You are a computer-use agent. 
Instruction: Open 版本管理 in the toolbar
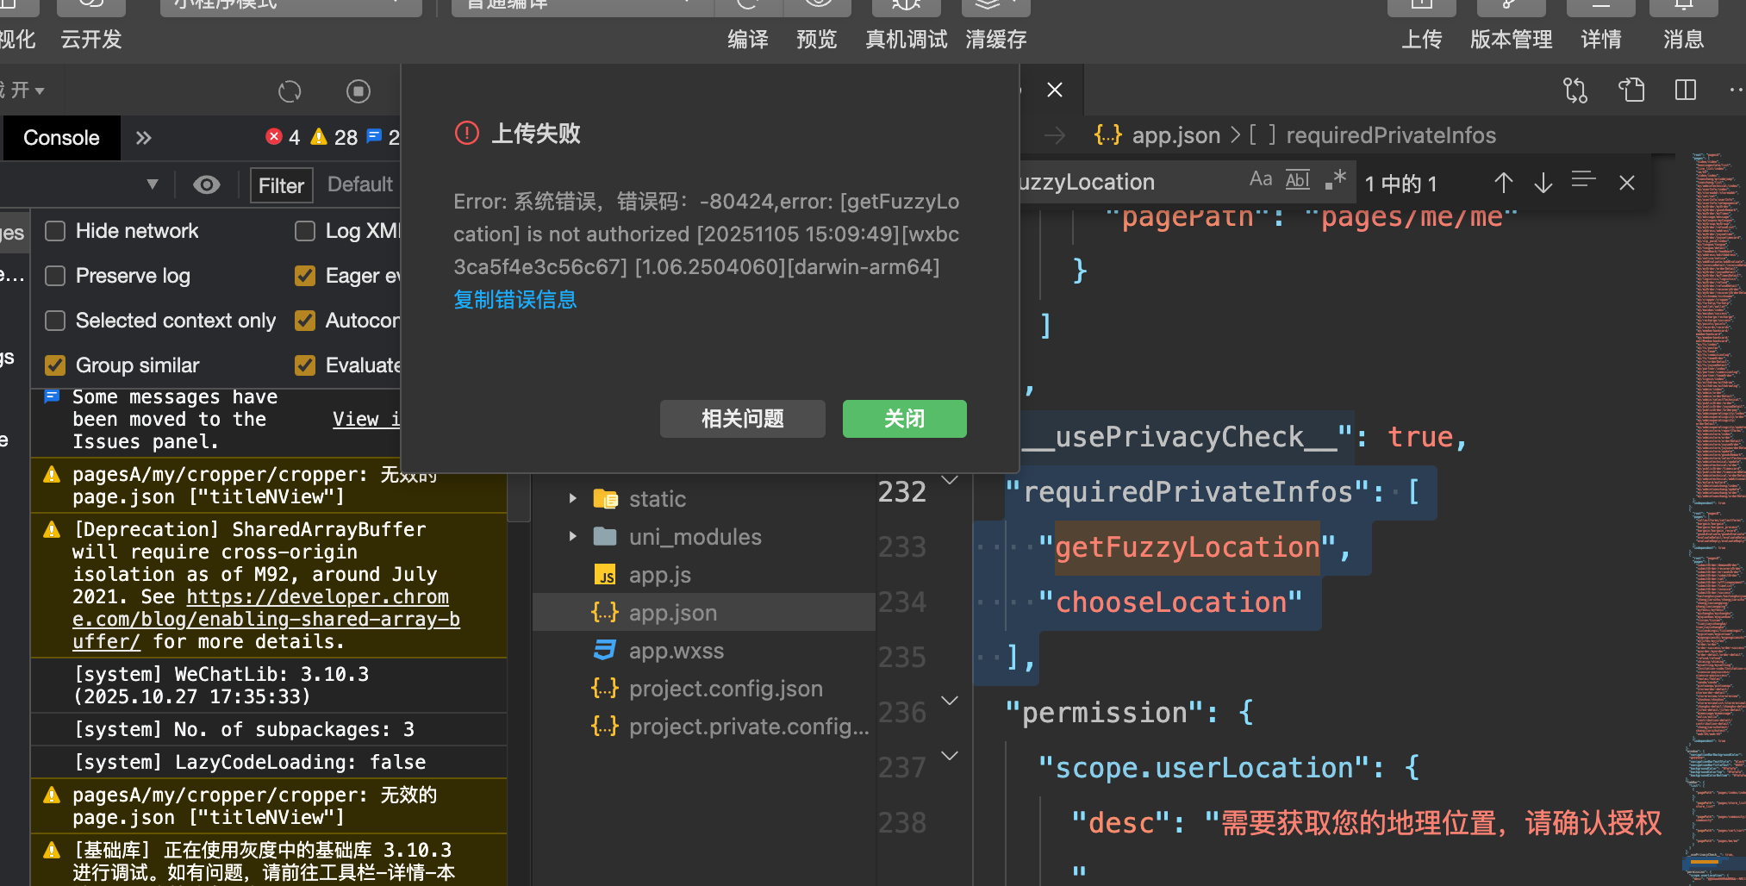[1512, 40]
